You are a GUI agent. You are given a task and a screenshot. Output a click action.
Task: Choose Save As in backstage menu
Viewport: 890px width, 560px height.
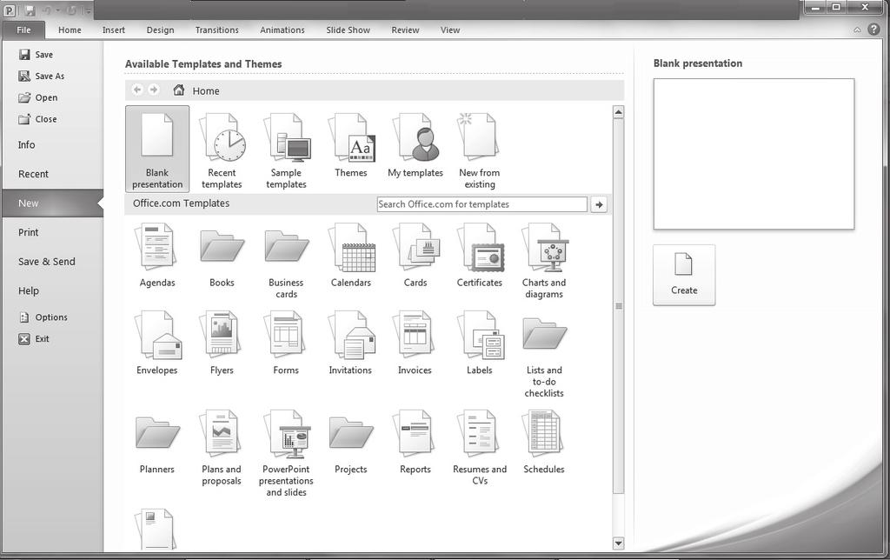42,77
